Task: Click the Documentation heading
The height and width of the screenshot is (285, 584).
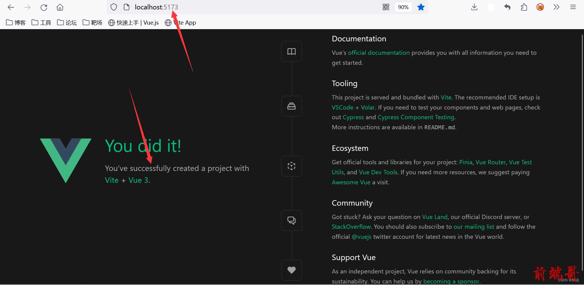Action: tap(359, 39)
